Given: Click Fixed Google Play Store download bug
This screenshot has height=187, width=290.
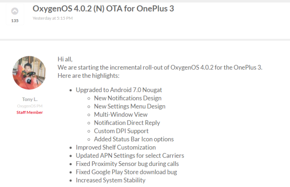Looking at the screenshot, I should (126, 172).
